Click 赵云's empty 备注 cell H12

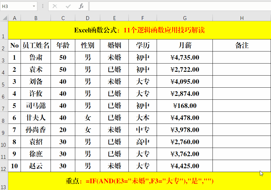point(242,166)
